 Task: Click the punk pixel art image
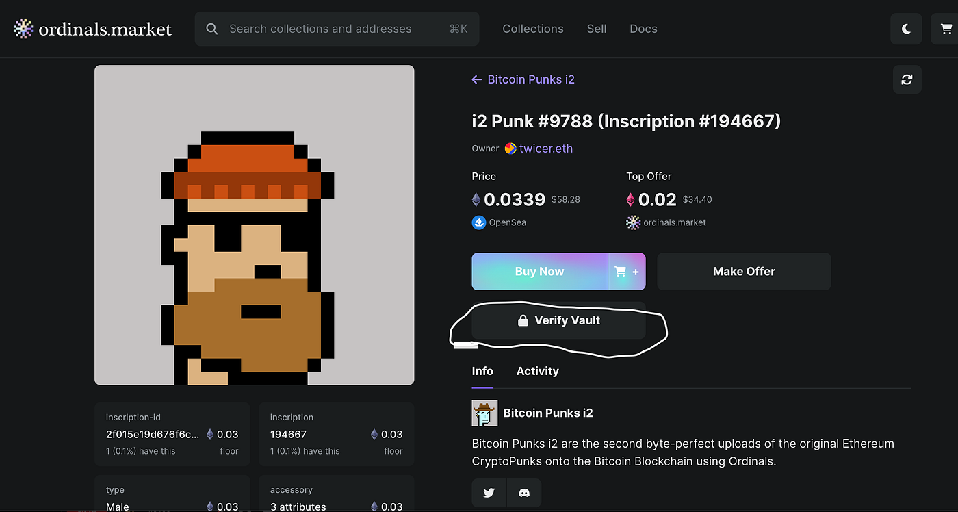point(255,225)
